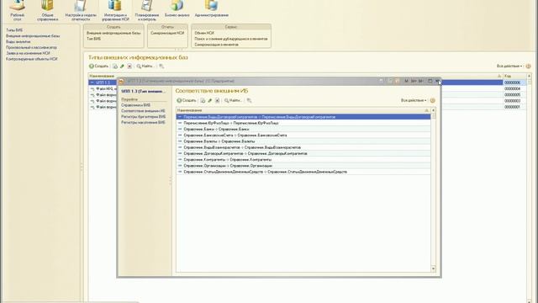Open Все действия dropdown in dialog
This screenshot has height=303, width=538.
pyautogui.click(x=414, y=100)
